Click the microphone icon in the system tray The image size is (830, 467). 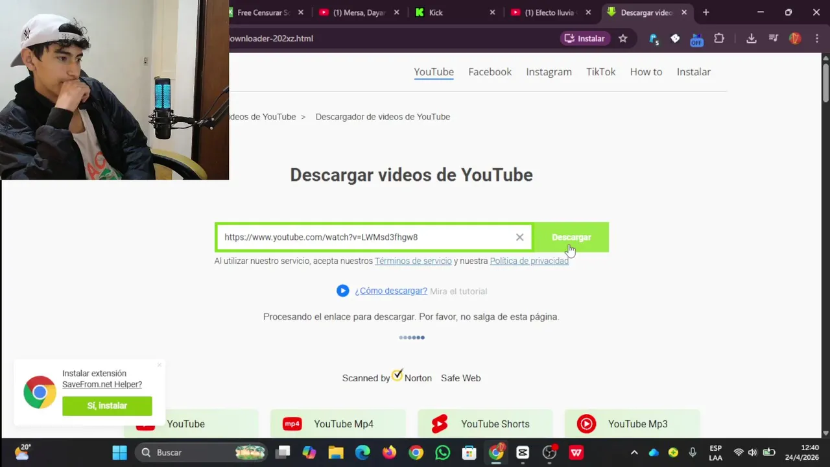[693, 453]
